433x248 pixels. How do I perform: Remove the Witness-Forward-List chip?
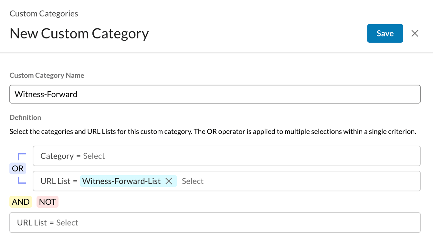point(169,181)
